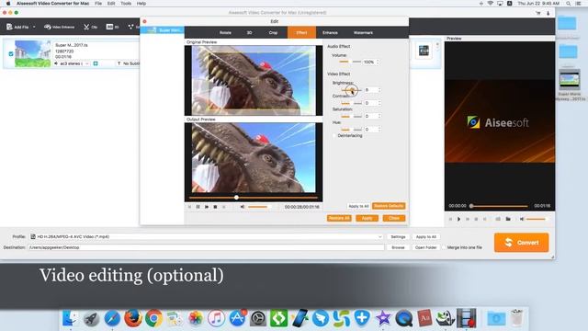The height and width of the screenshot is (331, 588).
Task: Click the Contrast value stepper
Action: coord(379,103)
